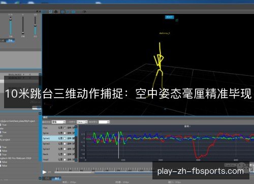Click the MyProject path text in properties panel
Image resolution: width=254 pixels, height=184 pixels.
click(18, 121)
